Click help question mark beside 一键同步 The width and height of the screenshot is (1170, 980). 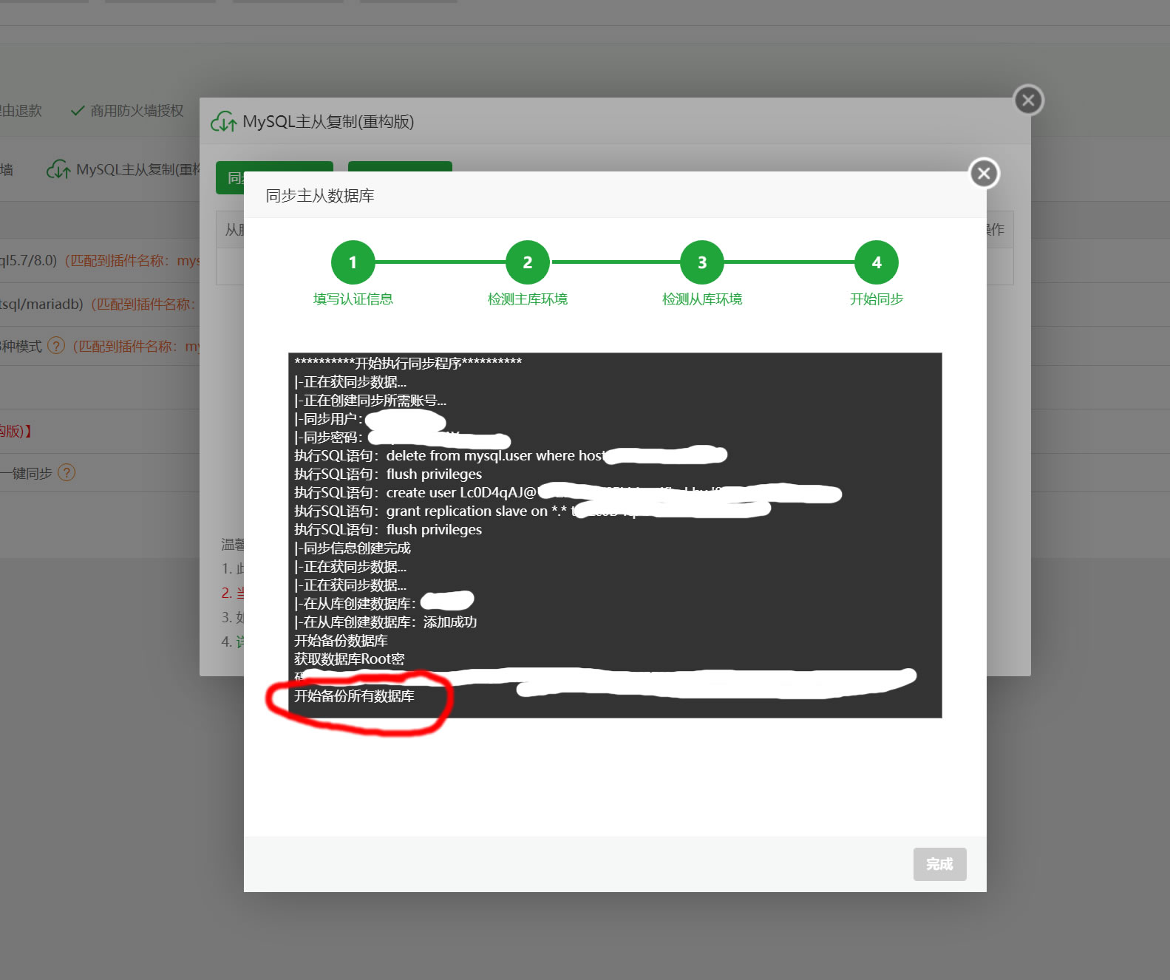pos(67,472)
